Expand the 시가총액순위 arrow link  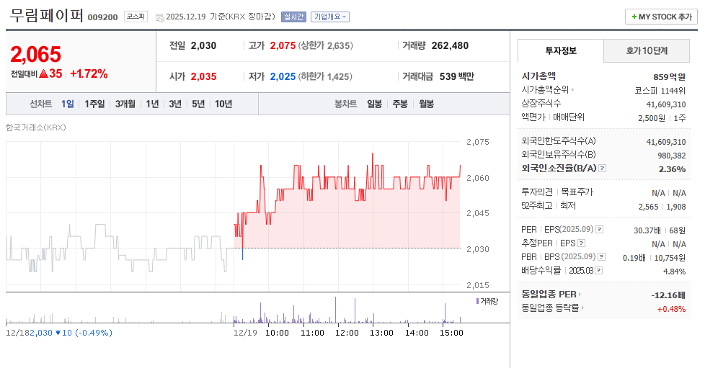572,90
